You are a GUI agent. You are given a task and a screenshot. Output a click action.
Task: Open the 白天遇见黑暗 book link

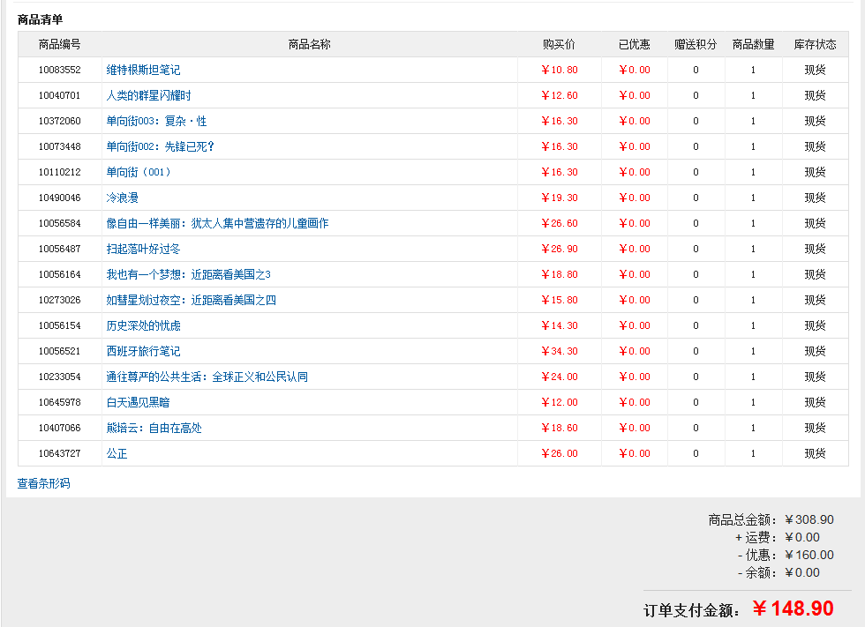click(x=138, y=402)
